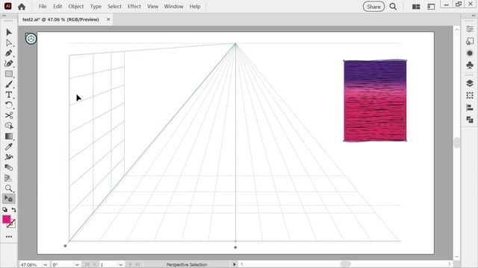Open the View menu
The image size is (478, 268).
click(x=152, y=7)
